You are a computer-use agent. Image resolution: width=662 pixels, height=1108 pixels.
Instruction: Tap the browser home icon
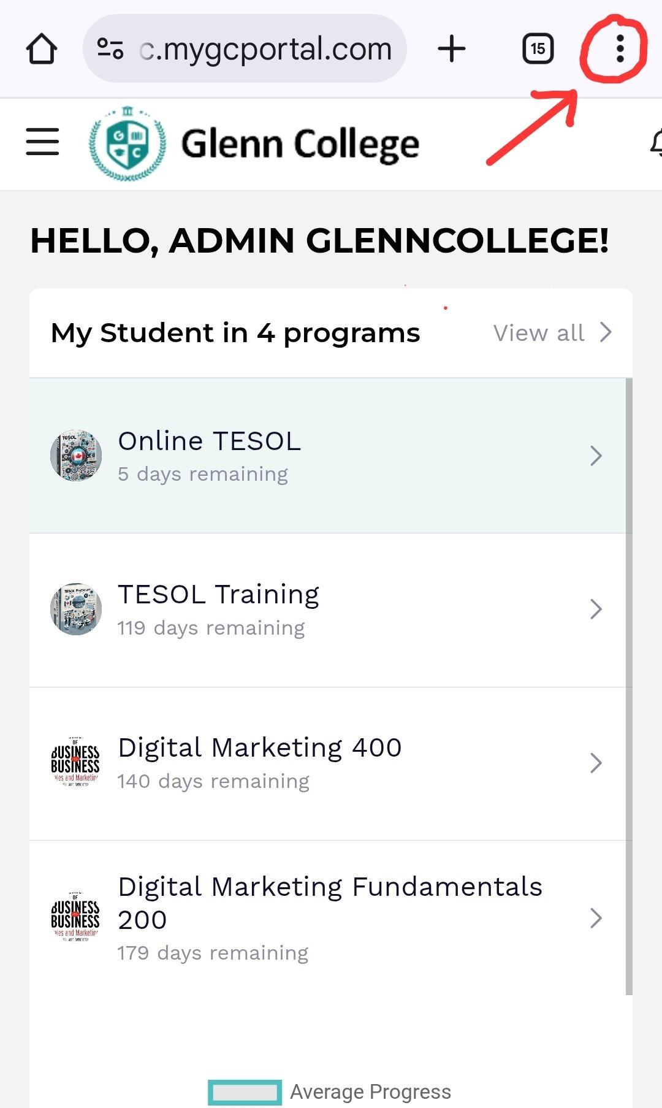coord(42,49)
